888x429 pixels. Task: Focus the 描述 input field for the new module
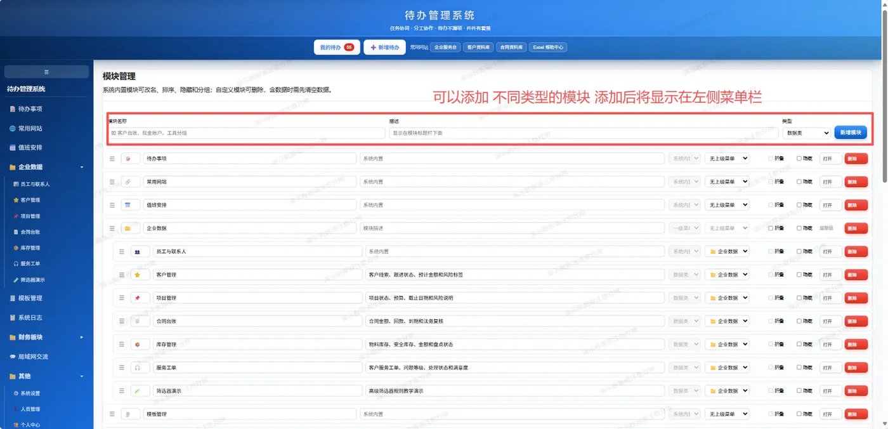[584, 133]
